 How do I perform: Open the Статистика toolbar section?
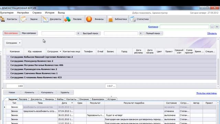[140, 19]
